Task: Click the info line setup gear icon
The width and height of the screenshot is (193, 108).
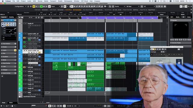Action: pos(191,13)
